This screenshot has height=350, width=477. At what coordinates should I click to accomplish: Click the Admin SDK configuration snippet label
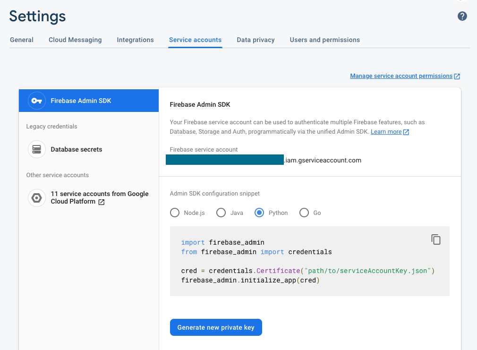pyautogui.click(x=215, y=194)
